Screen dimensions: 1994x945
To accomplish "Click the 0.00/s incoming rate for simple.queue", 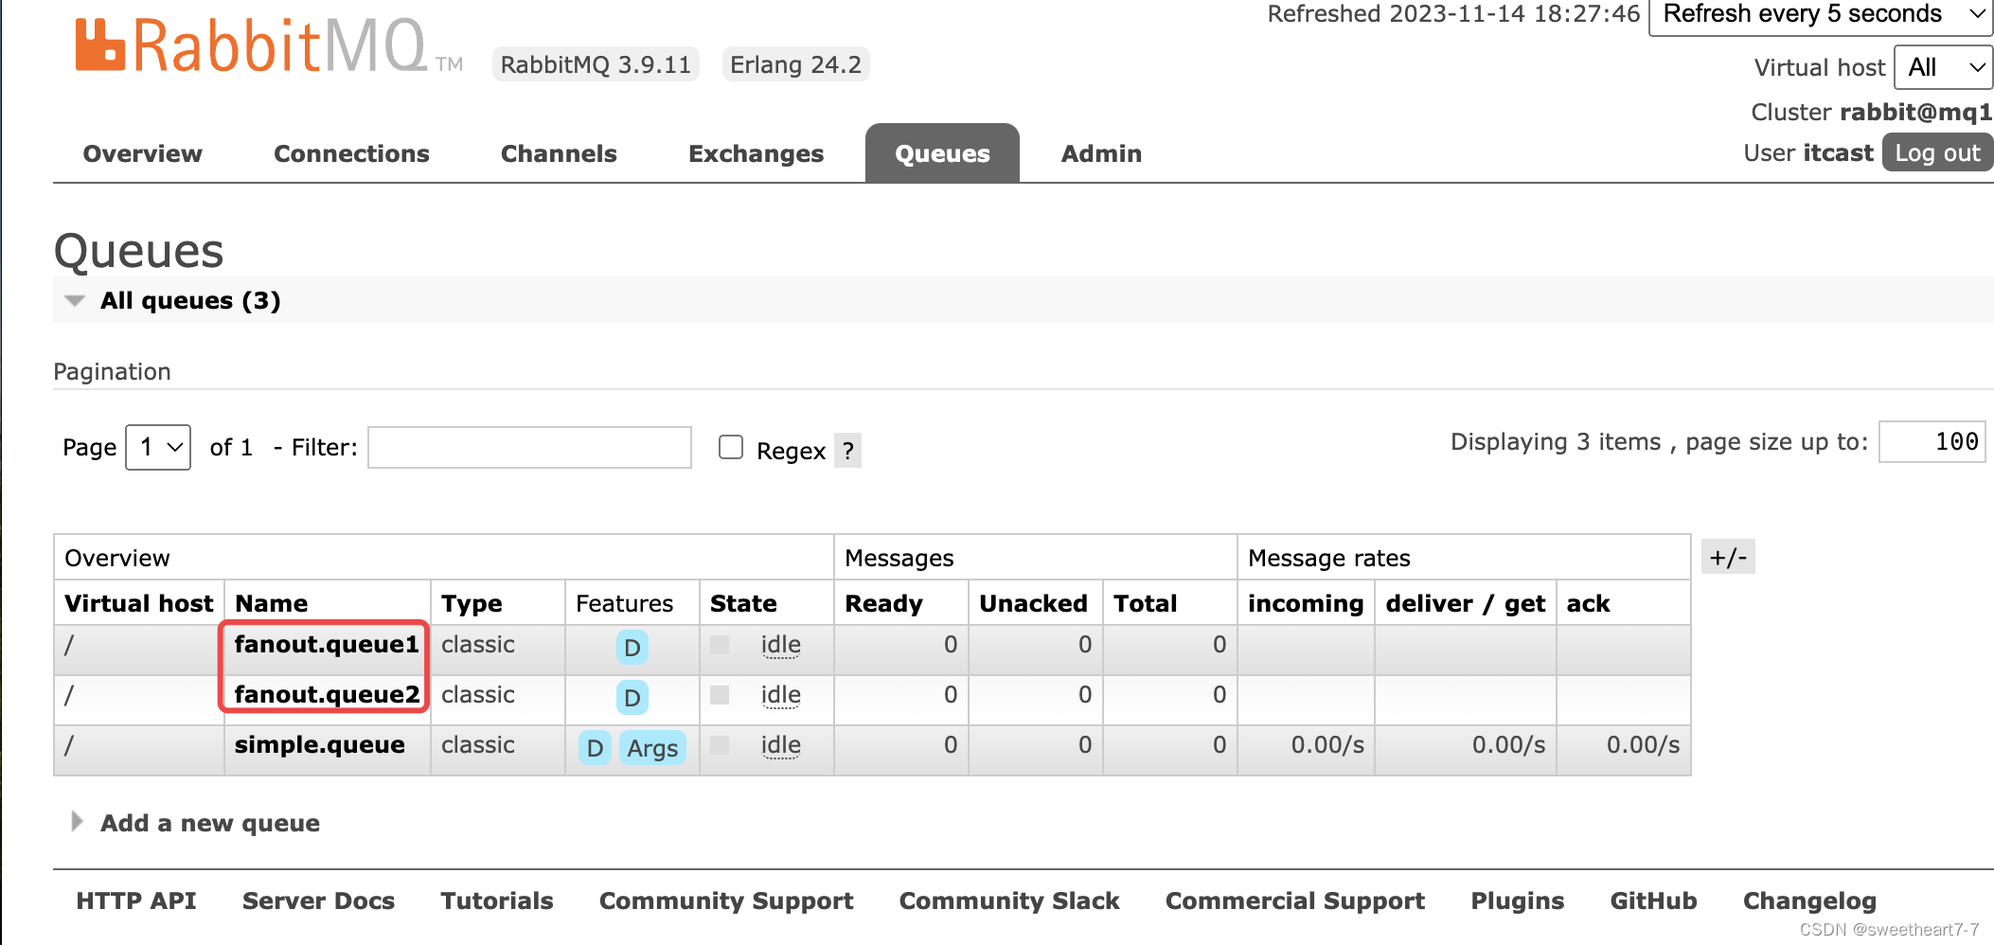I will tap(1327, 744).
